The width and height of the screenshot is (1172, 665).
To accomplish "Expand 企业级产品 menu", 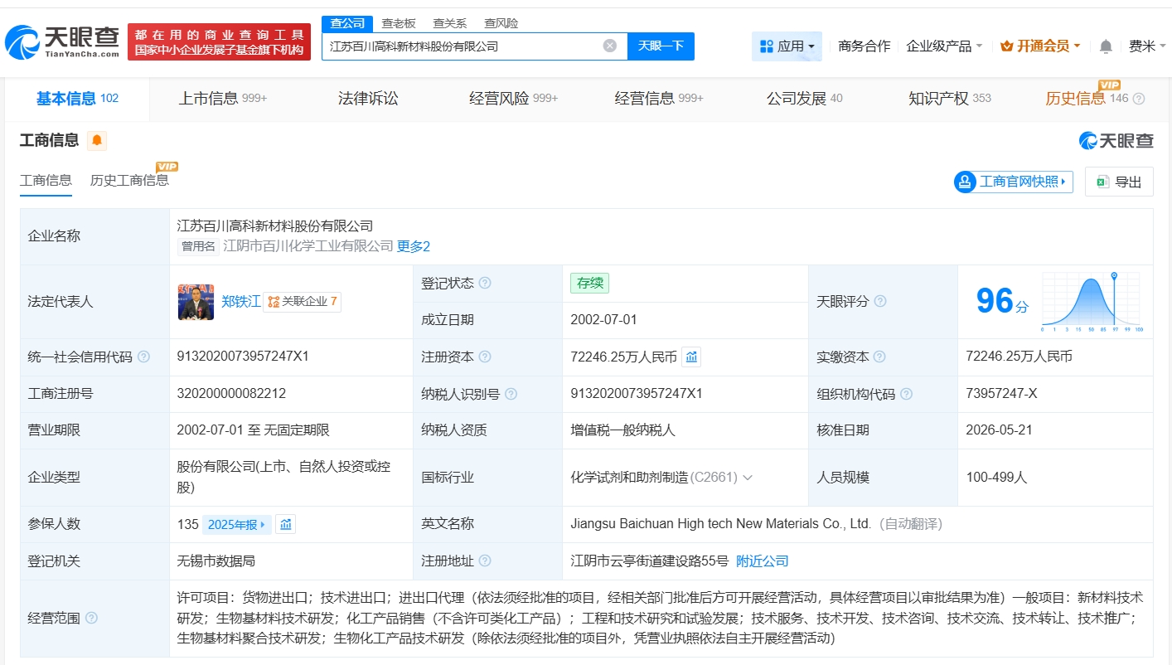I will [x=944, y=46].
